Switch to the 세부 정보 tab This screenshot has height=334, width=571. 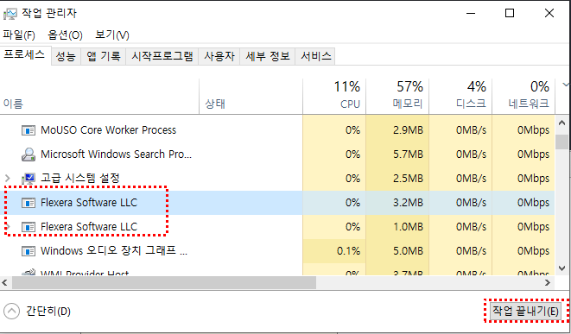coord(268,56)
